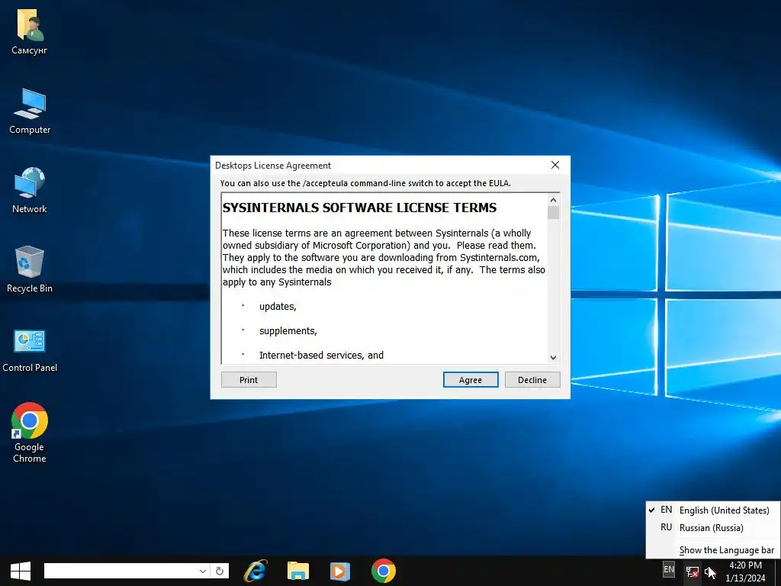Click the Agree button in license dialog
The height and width of the screenshot is (586, 781).
click(x=470, y=380)
